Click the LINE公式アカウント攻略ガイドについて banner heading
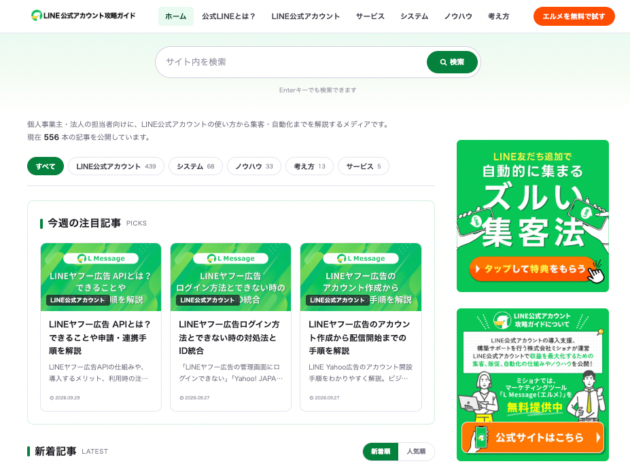The width and height of the screenshot is (630, 468). [542, 320]
